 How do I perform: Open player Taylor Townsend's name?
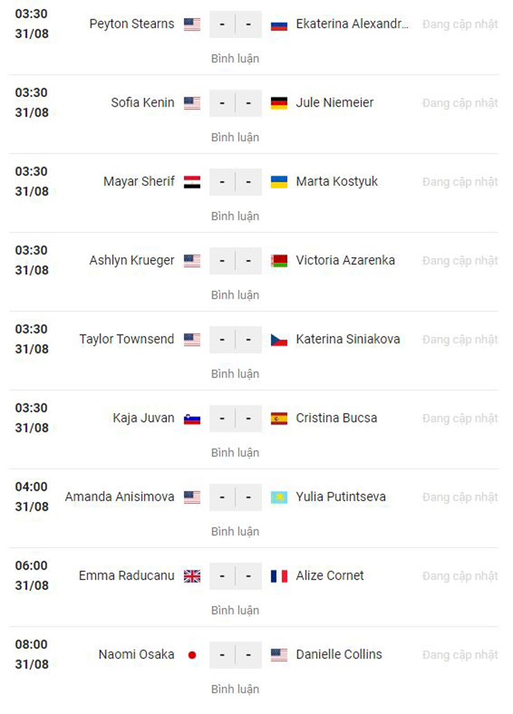click(x=127, y=339)
